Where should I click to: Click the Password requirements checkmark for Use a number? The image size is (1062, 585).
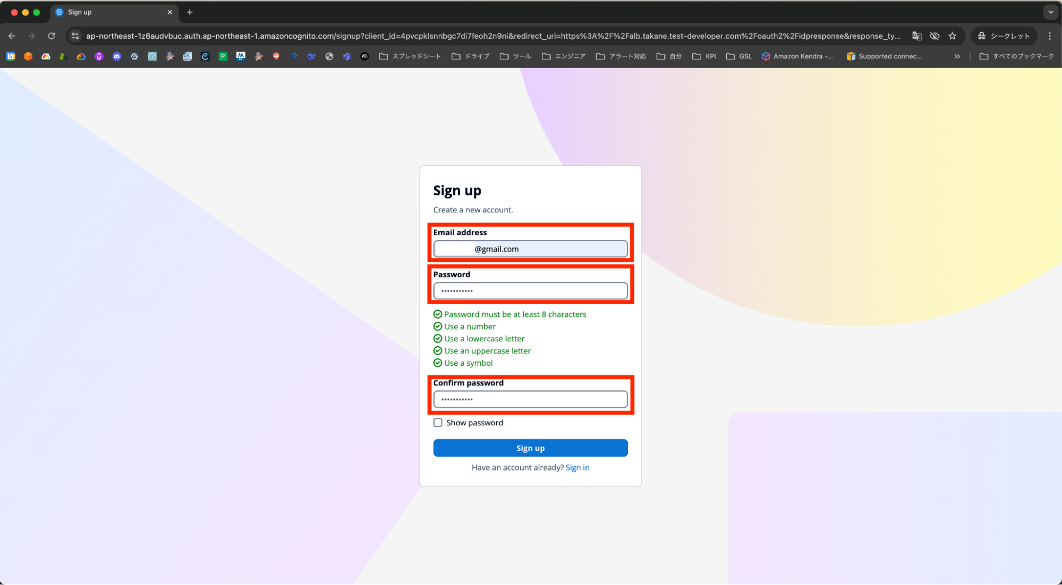437,326
